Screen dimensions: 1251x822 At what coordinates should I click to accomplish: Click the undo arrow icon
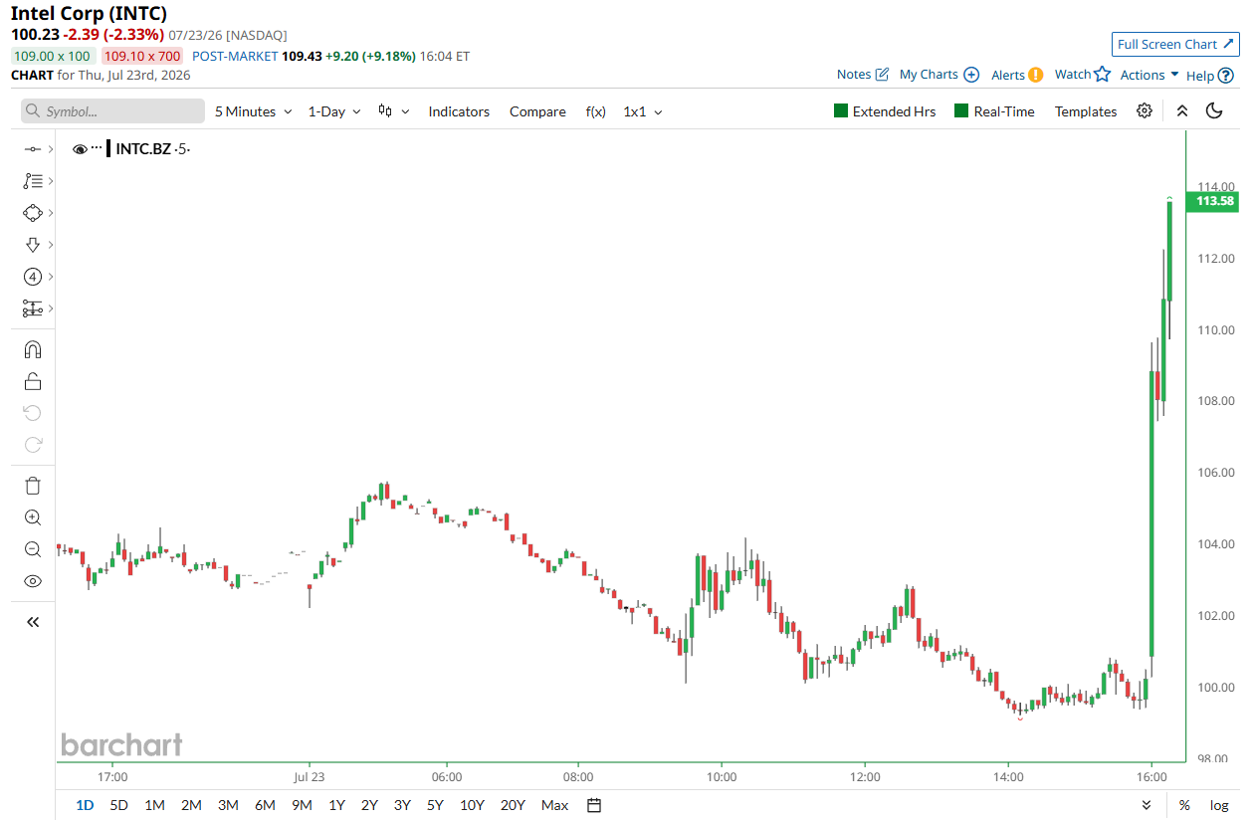coord(33,413)
